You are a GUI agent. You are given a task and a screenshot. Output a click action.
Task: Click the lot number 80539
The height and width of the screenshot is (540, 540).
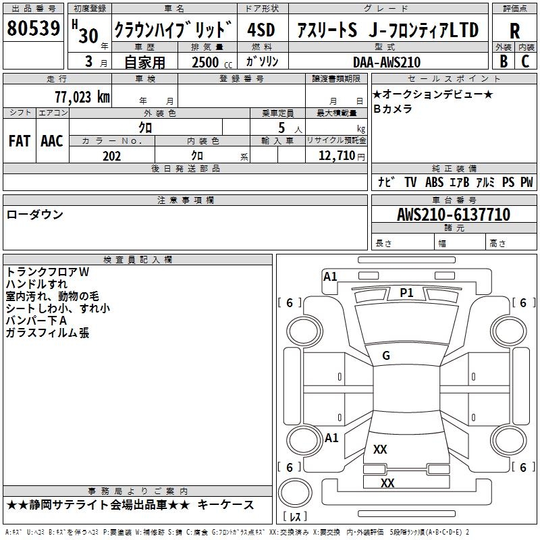pyautogui.click(x=34, y=30)
